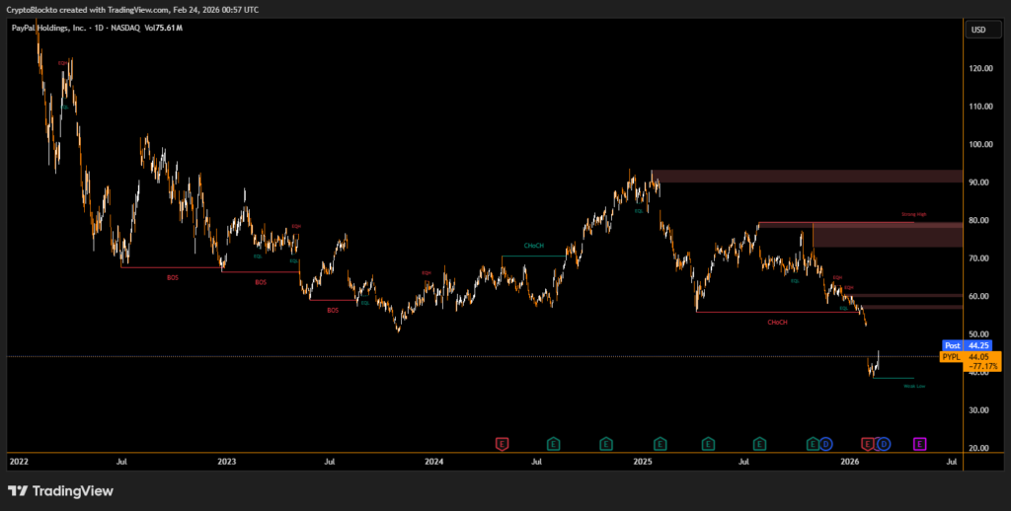Click the red earnings marker in early 2026
This screenshot has width=1011, height=511.
[868, 444]
